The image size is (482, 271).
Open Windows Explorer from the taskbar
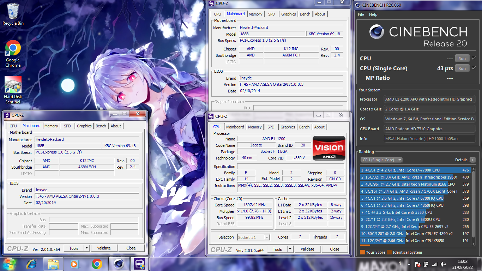point(53,264)
